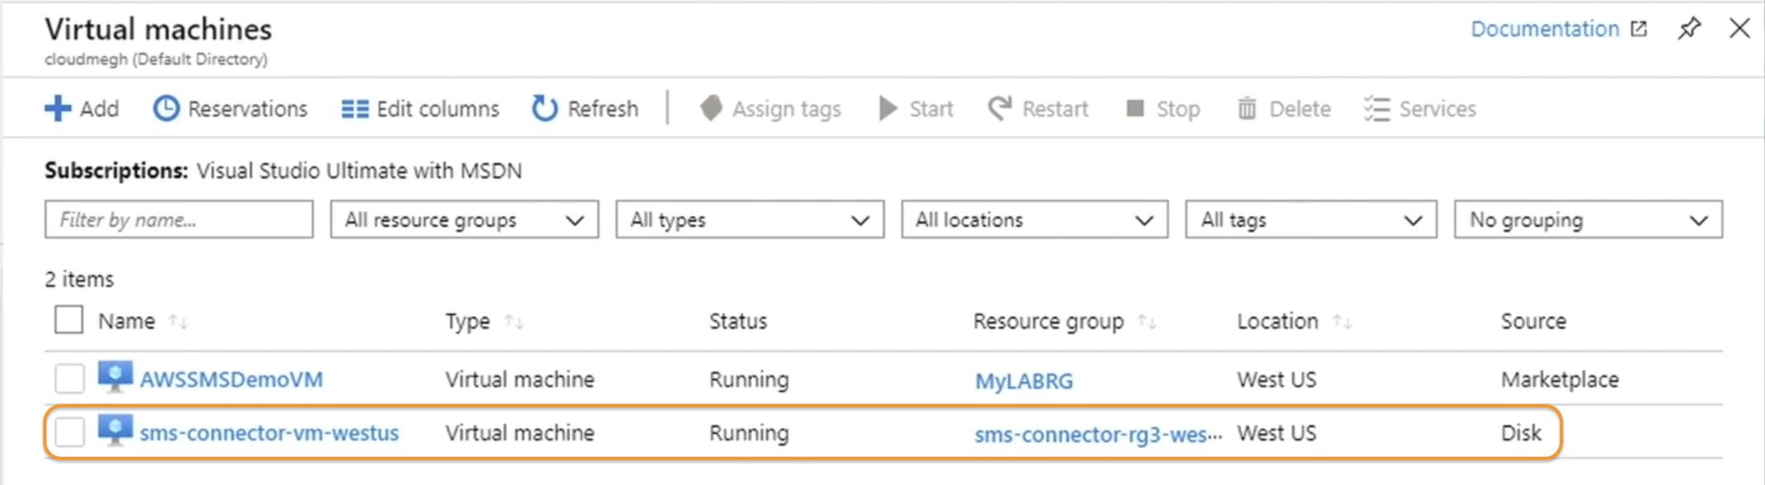Close the Virtual machines blade
The width and height of the screenshot is (1765, 485).
[x=1739, y=28]
